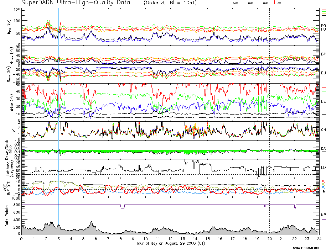Click the 5% legend label
Screen dimensions: 326x249
point(279,3)
